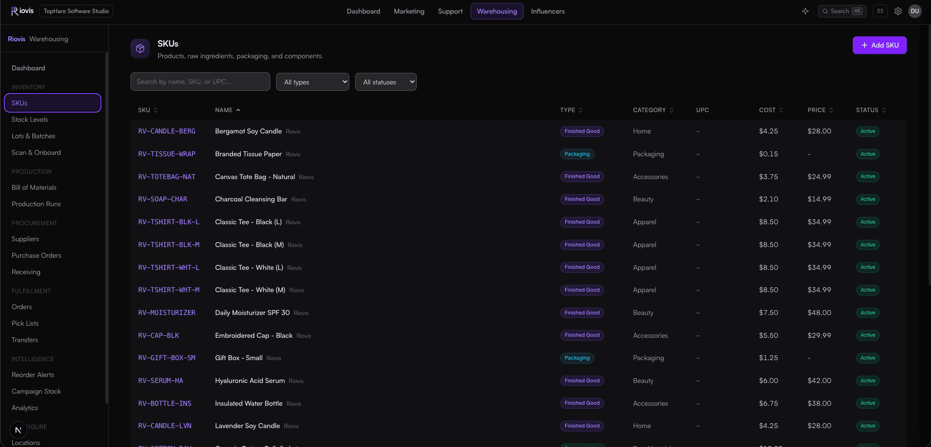This screenshot has width=931, height=447.
Task: Expand the All statuses dropdown
Action: pyautogui.click(x=386, y=82)
